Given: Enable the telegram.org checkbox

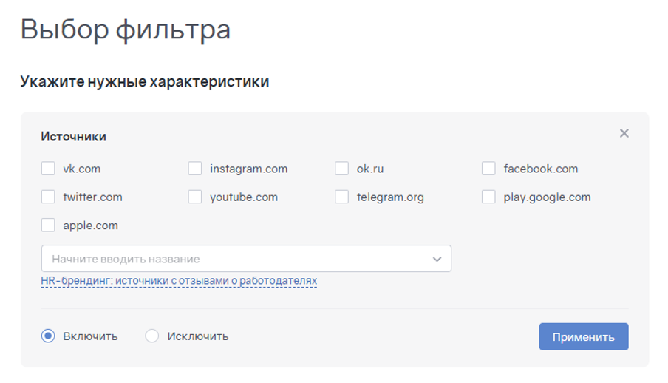Looking at the screenshot, I should pyautogui.click(x=341, y=197).
